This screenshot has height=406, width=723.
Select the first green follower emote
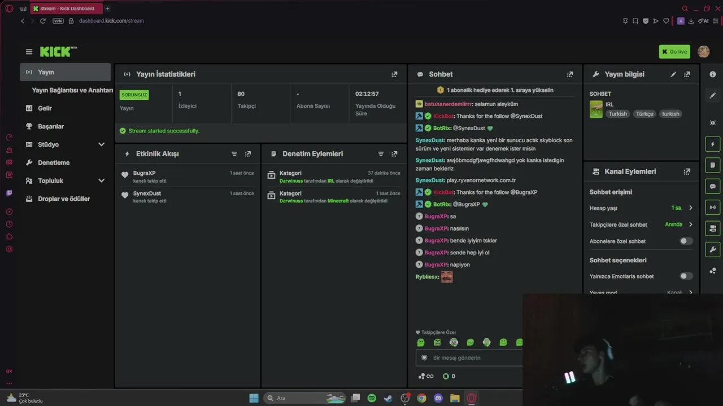click(420, 342)
